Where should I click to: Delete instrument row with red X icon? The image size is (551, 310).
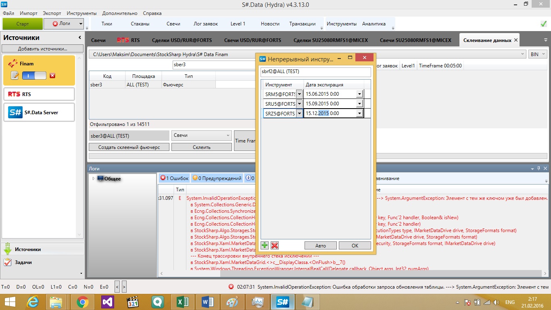click(x=275, y=245)
